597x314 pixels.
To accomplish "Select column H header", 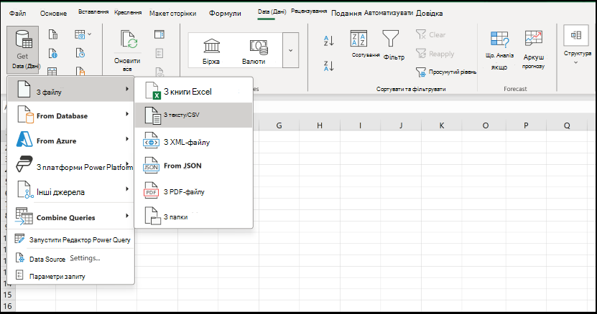I will coord(320,125).
